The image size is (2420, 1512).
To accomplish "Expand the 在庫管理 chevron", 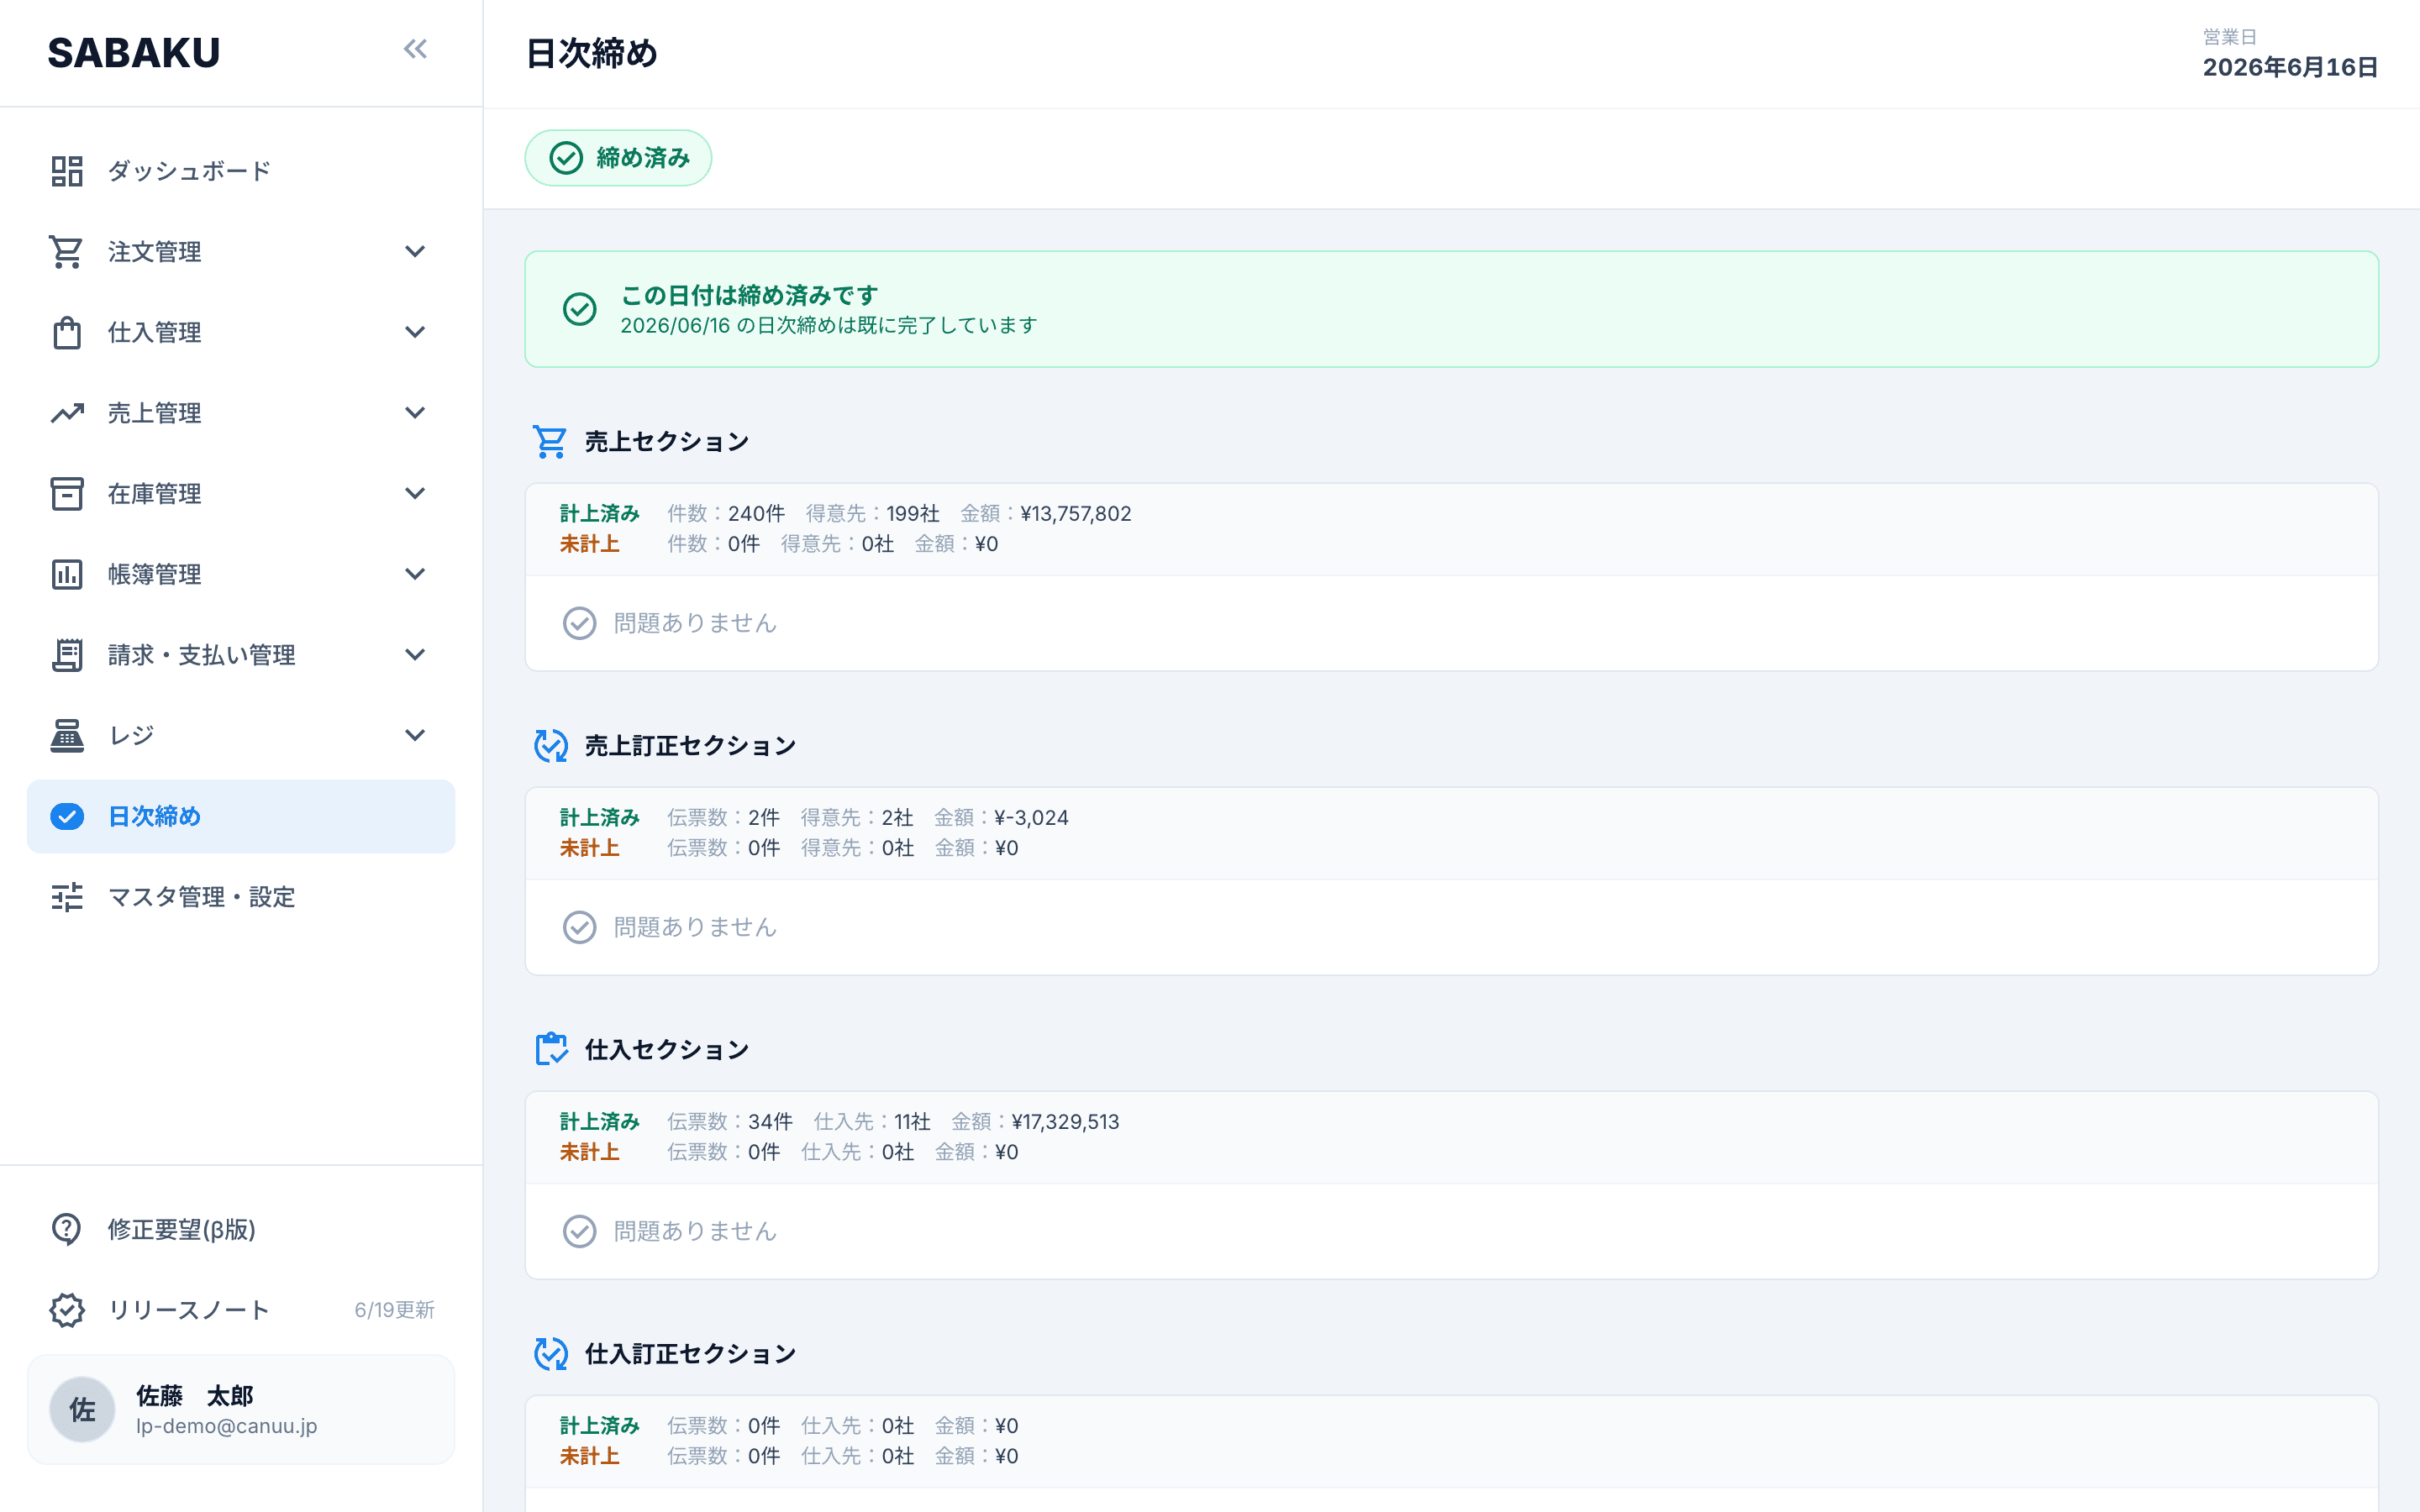I will pyautogui.click(x=415, y=493).
